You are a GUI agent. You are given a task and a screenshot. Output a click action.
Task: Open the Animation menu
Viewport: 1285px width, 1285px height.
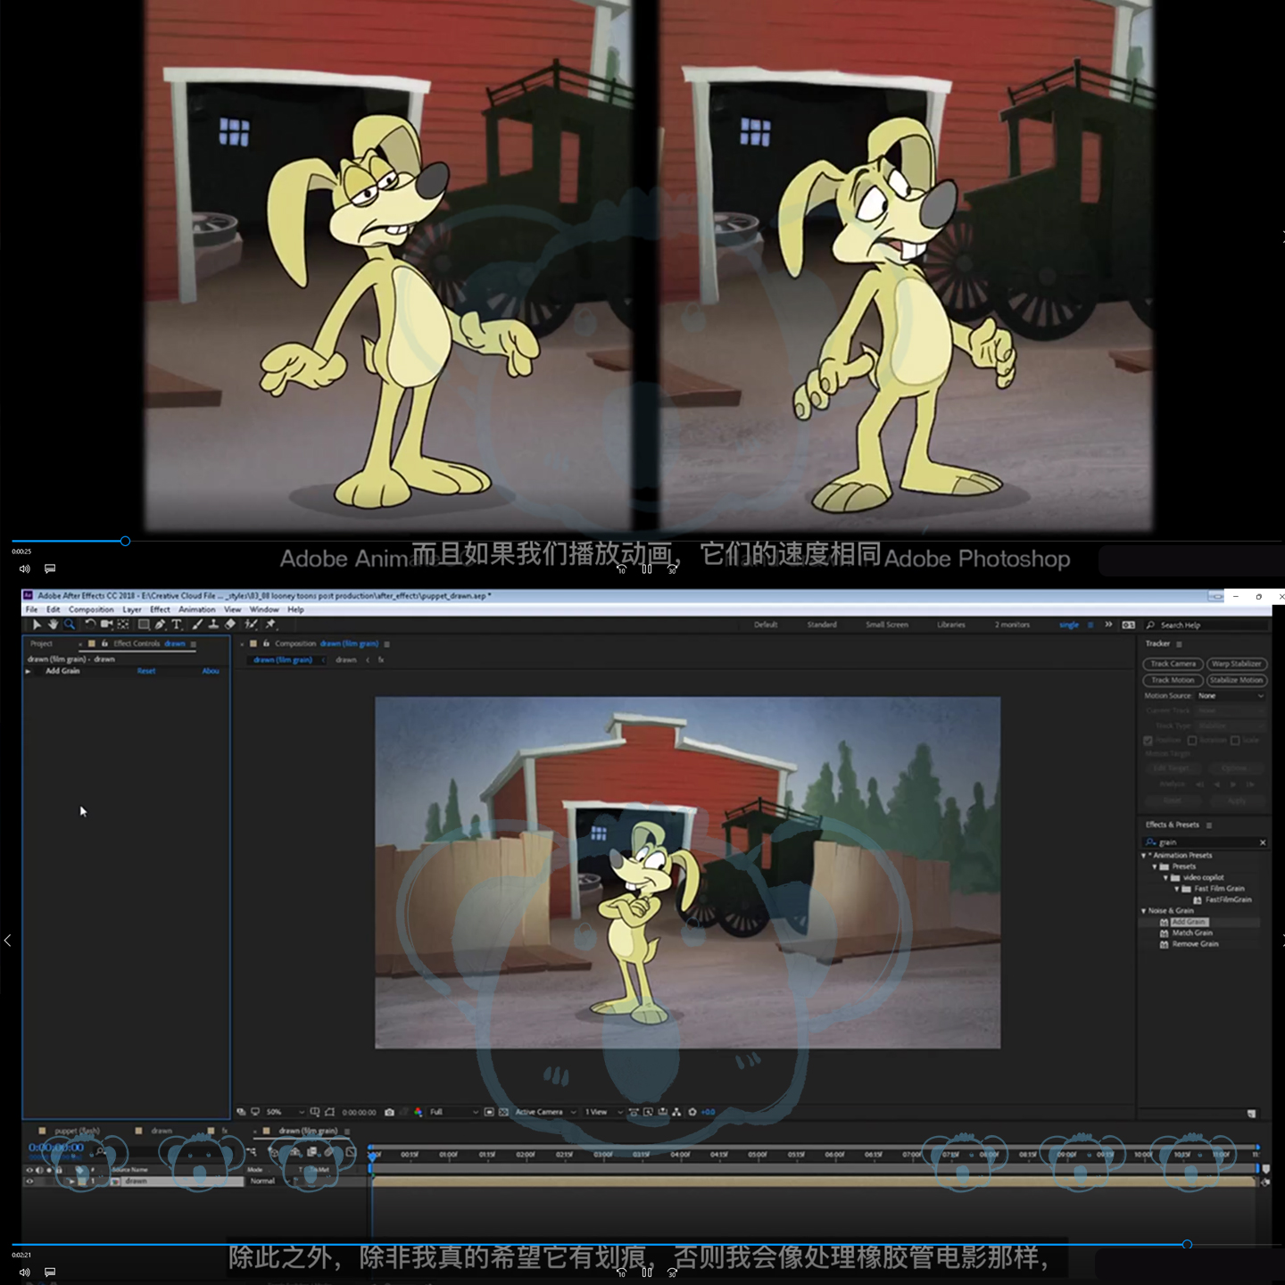[x=196, y=609]
